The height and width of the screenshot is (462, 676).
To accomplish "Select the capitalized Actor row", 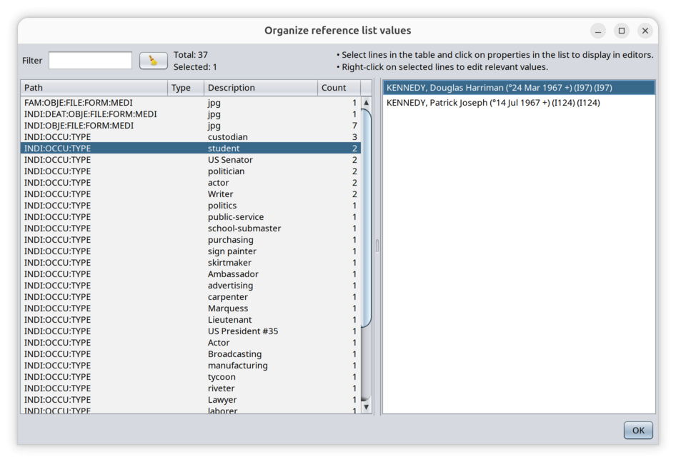I will (191, 343).
